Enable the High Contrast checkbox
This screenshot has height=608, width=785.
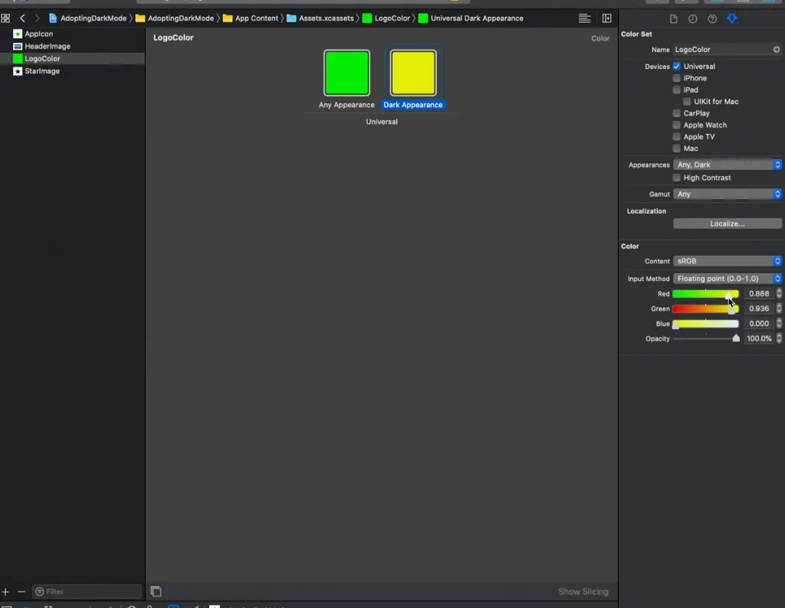(x=676, y=178)
